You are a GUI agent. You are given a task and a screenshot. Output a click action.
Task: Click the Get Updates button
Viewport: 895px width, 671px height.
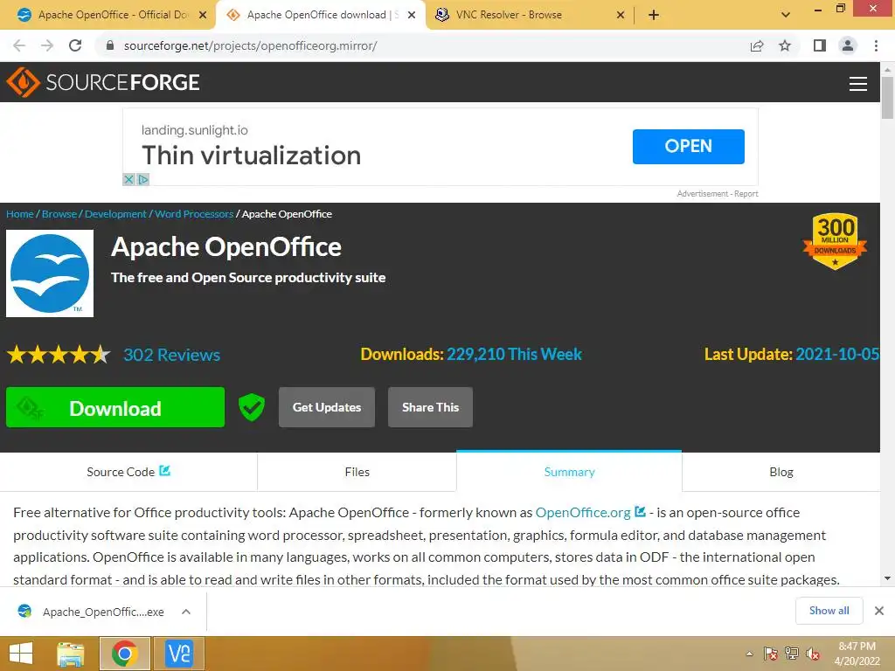click(327, 407)
